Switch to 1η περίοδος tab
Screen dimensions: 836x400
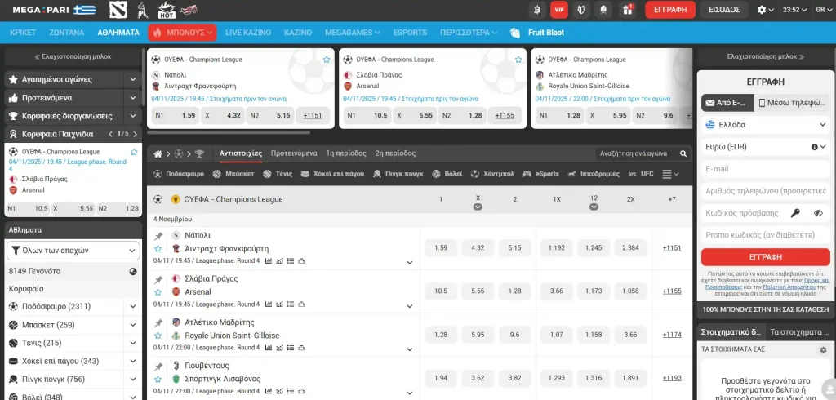[346, 153]
